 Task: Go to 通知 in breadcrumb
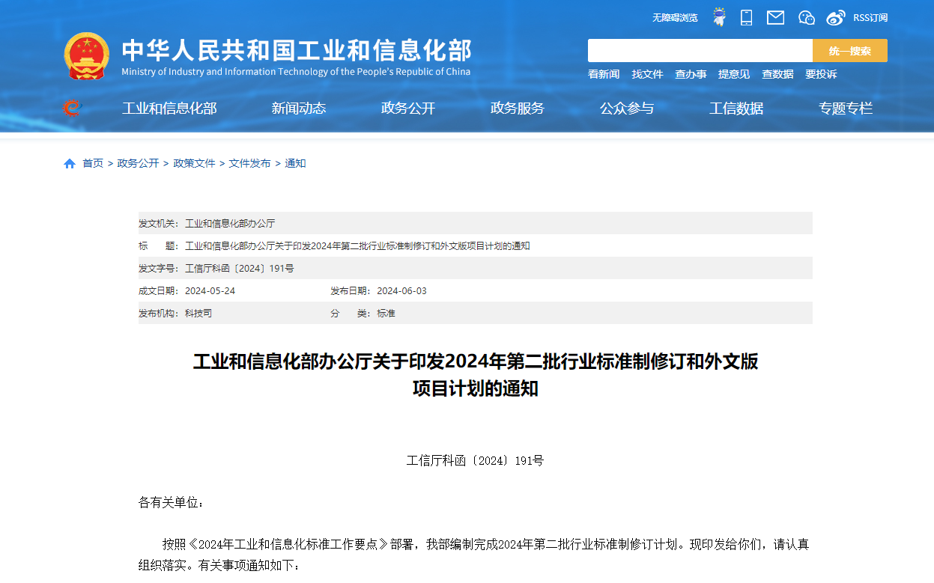(x=295, y=163)
